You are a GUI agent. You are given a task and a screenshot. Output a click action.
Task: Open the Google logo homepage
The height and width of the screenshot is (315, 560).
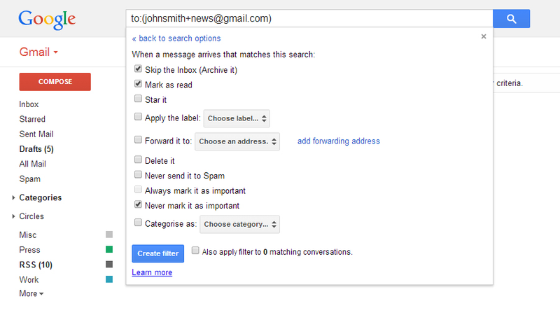tap(47, 20)
